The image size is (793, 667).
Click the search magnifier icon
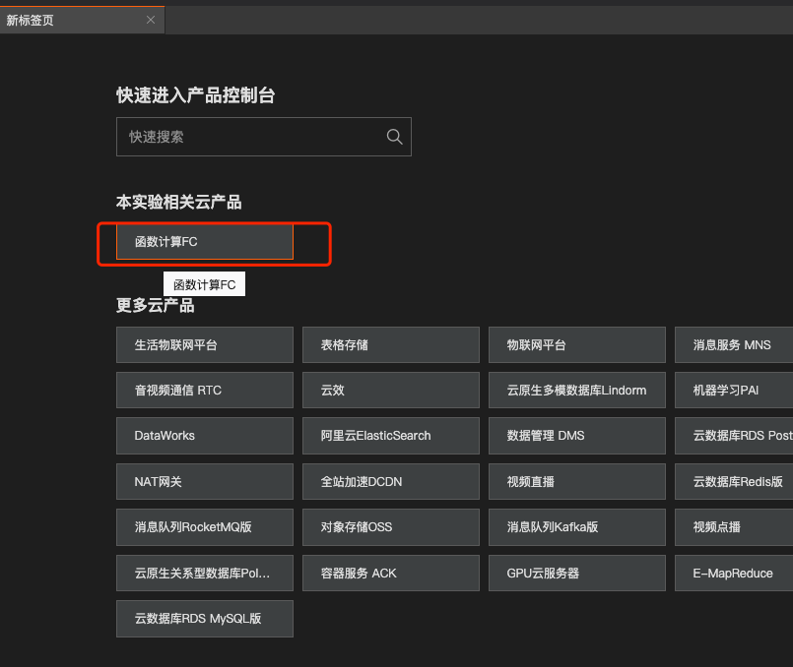[394, 137]
